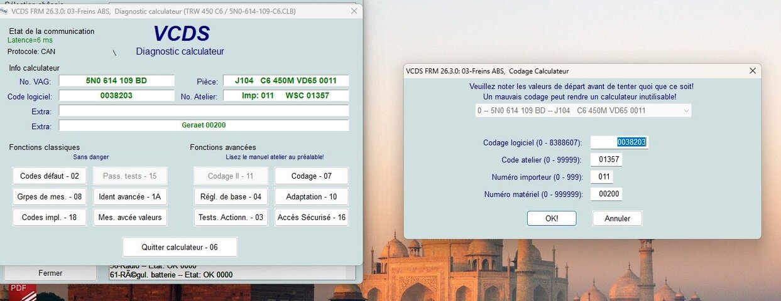The height and width of the screenshot is (301, 781).
Task: Click the Pièce field J104 C6 450M
Action: click(x=286, y=81)
